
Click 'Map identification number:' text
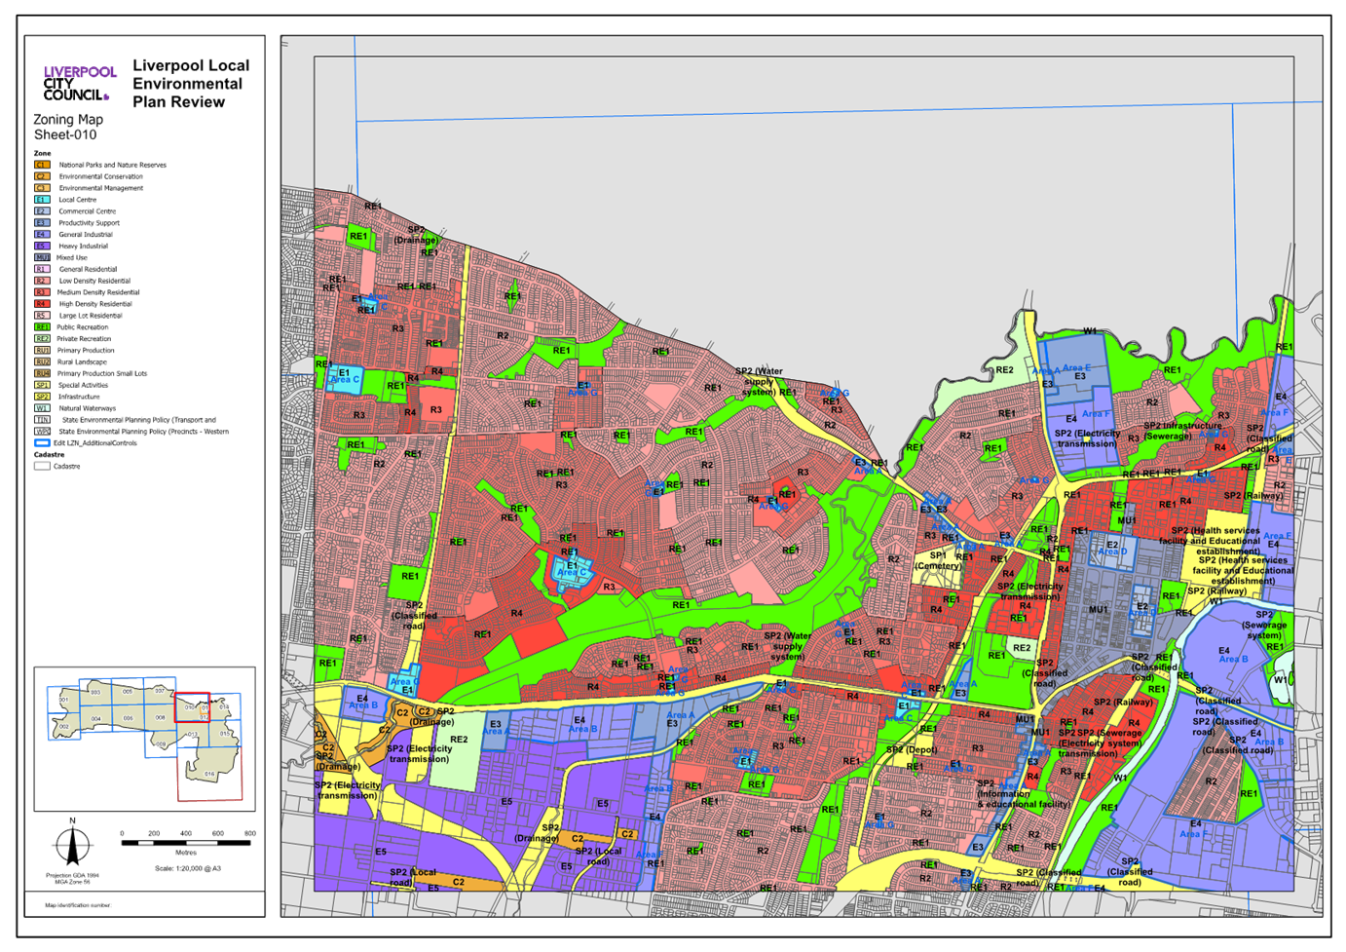78,905
